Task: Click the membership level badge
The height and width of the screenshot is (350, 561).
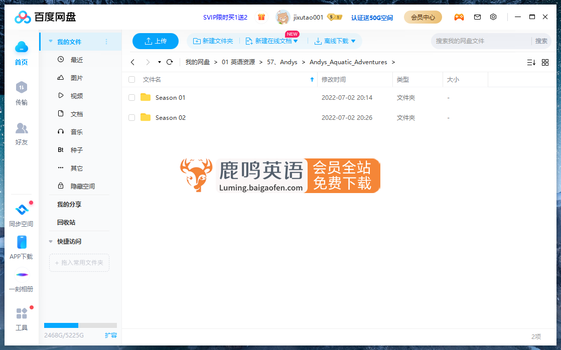Action: tap(335, 17)
